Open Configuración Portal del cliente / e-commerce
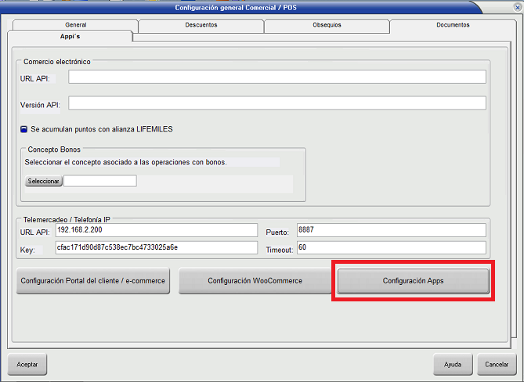 93,281
